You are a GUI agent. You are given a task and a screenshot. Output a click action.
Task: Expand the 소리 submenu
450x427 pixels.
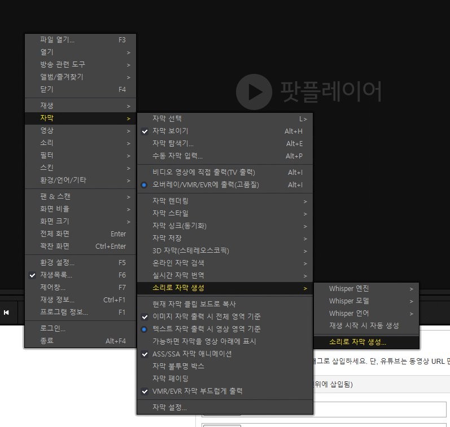pyautogui.click(x=80, y=143)
